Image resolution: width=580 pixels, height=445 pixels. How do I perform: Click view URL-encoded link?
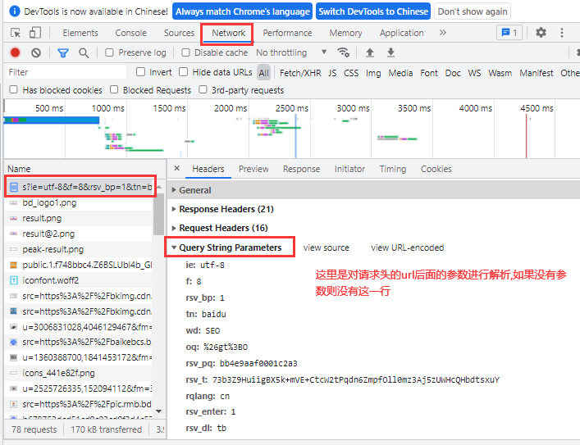coord(407,247)
